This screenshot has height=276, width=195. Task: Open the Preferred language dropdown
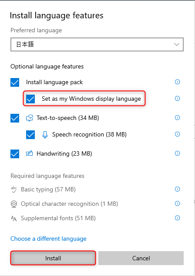click(97, 44)
